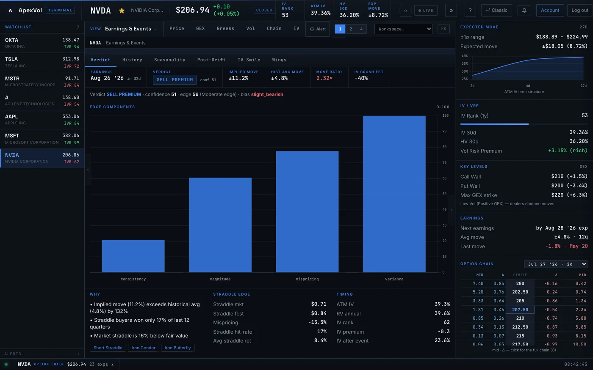The width and height of the screenshot is (593, 370).
Task: Toggle the NVDA favorite star
Action: (x=122, y=11)
